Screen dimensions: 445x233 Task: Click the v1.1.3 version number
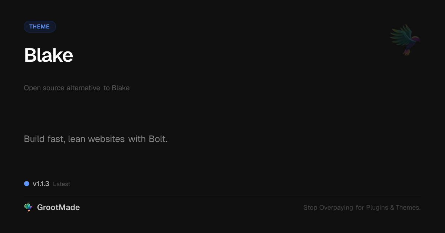[x=41, y=184]
